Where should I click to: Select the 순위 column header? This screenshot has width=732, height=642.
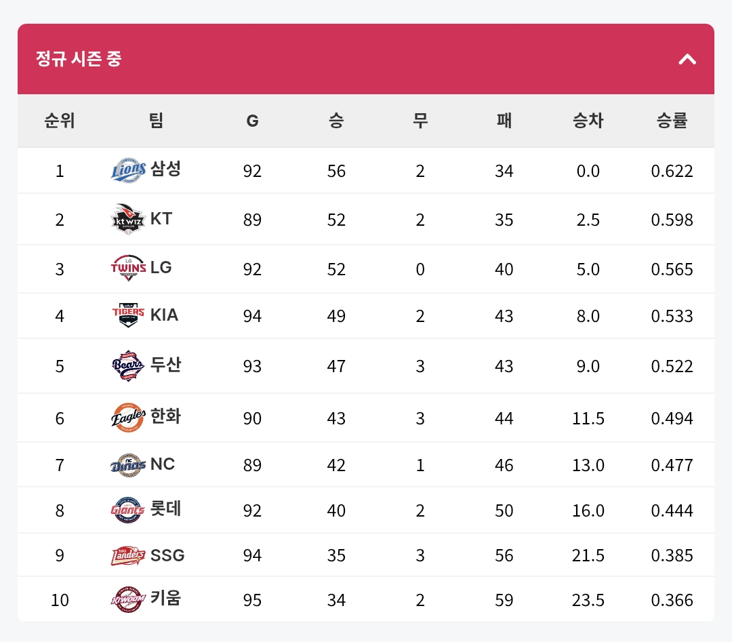(x=59, y=121)
